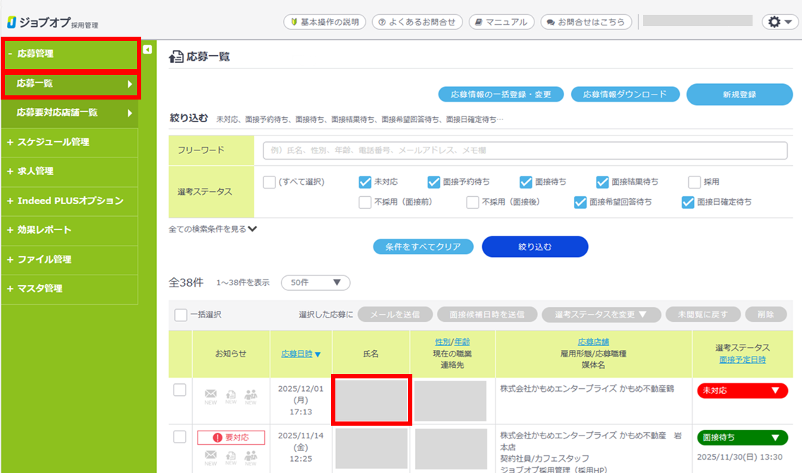Viewport: 802px width, 473px height.
Task: Open the 50件 page size dropdown
Action: click(x=315, y=282)
